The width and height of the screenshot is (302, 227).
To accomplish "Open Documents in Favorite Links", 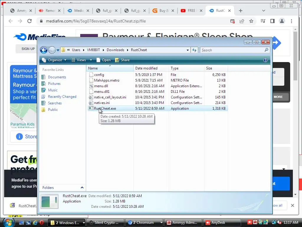I will pyautogui.click(x=57, y=77).
